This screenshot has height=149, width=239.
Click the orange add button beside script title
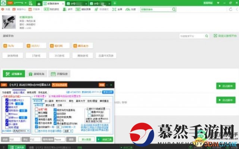tap(60, 85)
